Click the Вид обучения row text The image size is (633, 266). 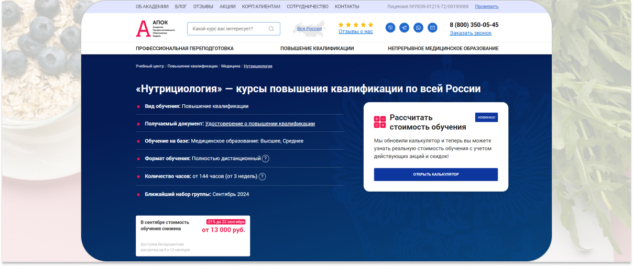[197, 106]
